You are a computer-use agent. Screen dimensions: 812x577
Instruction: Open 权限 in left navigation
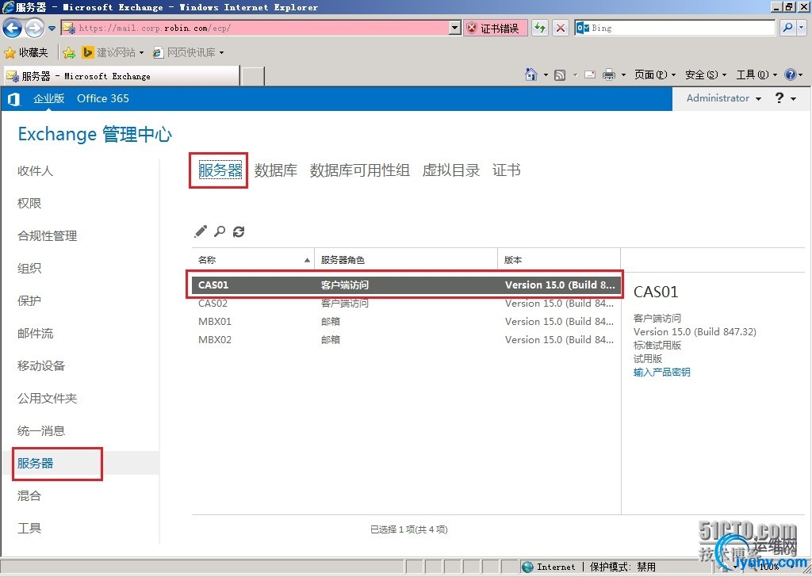(29, 204)
